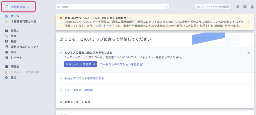This screenshot has width=256, height=115.
Task: Open 開発者 section
Action: (15, 67)
